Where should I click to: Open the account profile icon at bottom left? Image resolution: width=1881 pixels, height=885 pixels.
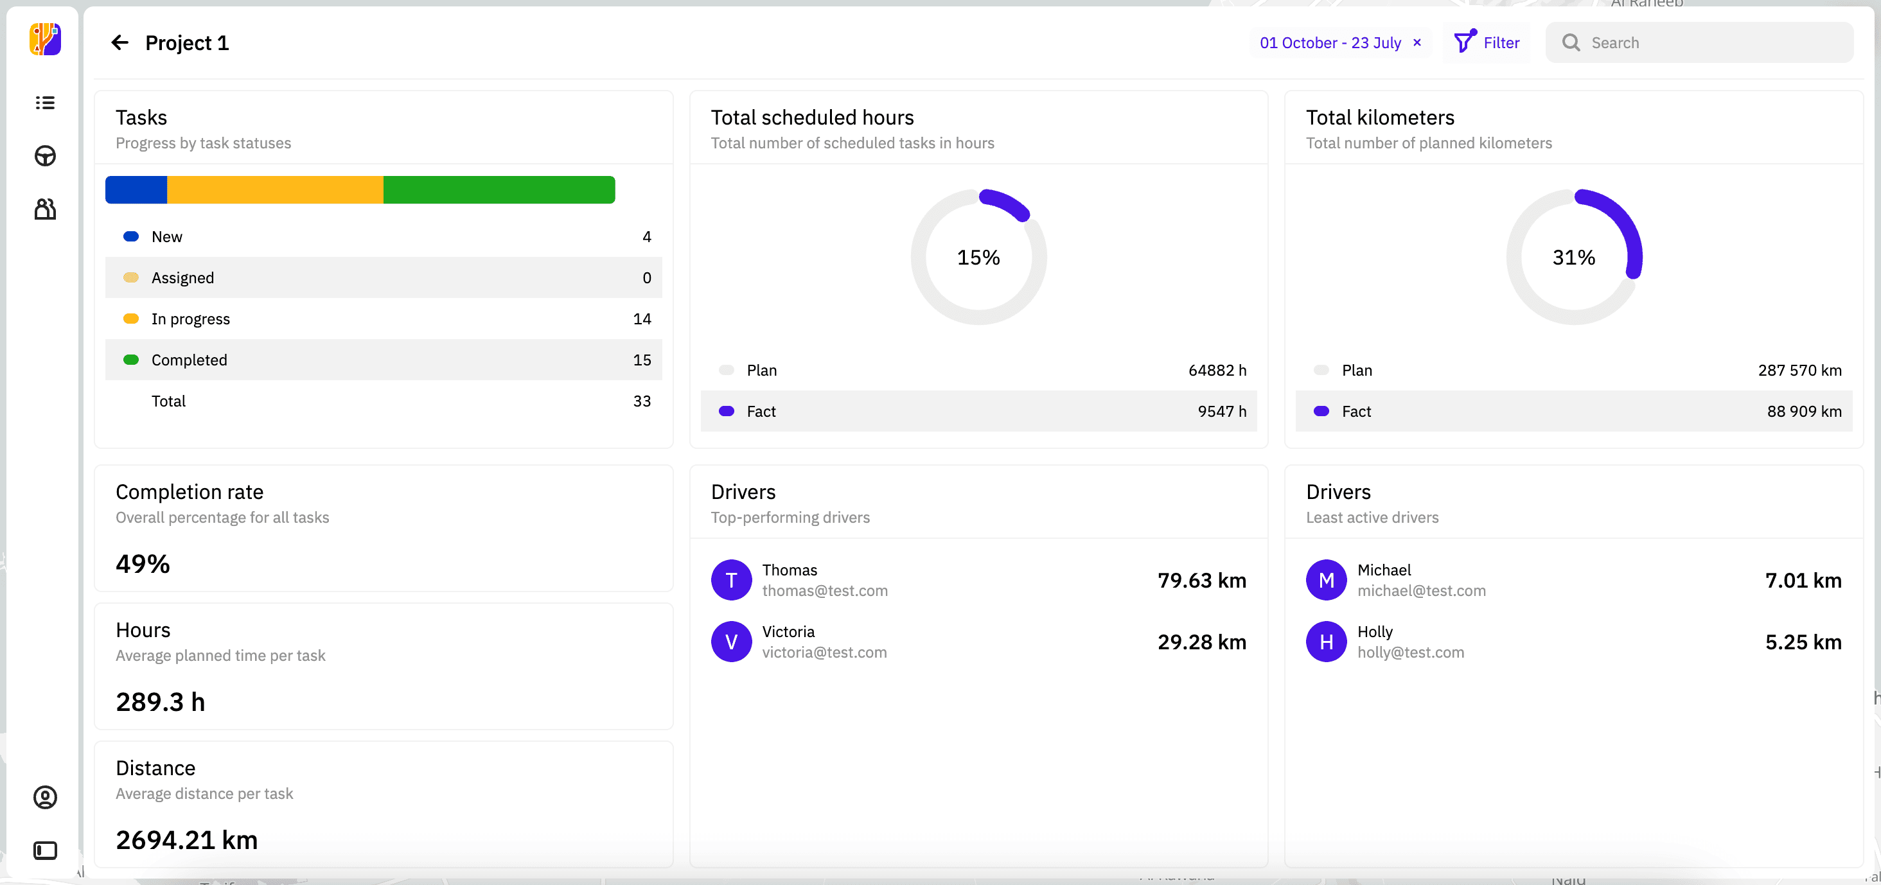[x=45, y=798]
